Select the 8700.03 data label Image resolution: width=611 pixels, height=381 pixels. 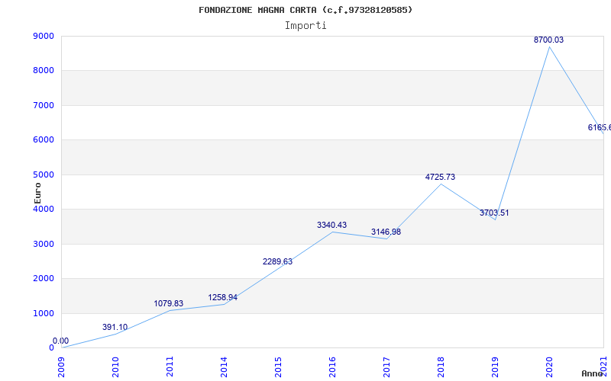click(x=548, y=40)
